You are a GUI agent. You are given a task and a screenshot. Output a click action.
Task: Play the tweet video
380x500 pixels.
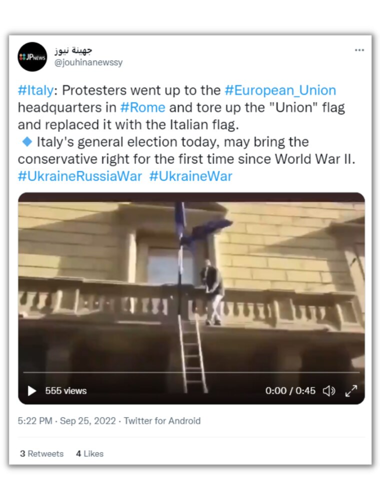[32, 391]
